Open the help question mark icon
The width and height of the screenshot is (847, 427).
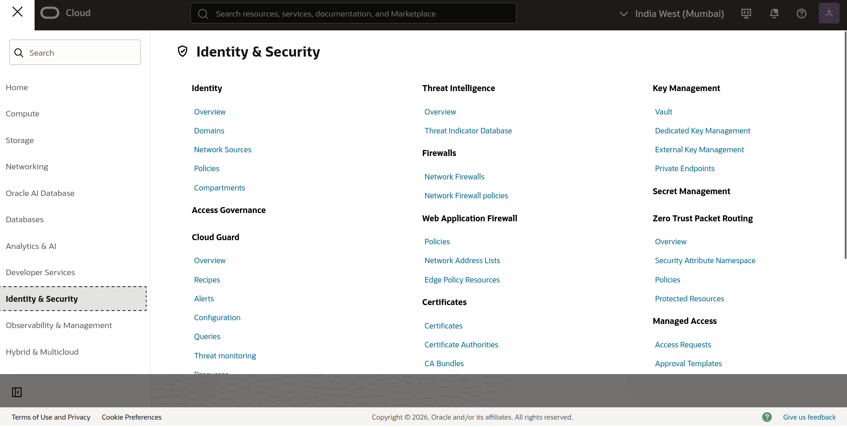pos(801,14)
